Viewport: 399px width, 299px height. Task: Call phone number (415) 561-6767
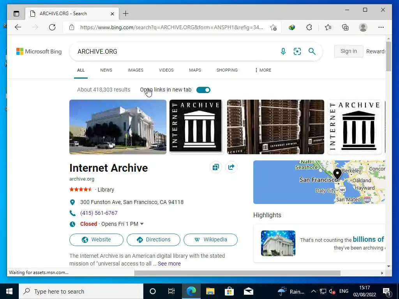click(x=99, y=213)
